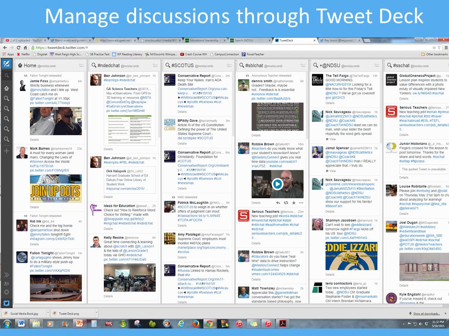
Task: Switch to Educational Leadership tab
Action: pyautogui.click(x=206, y=41)
